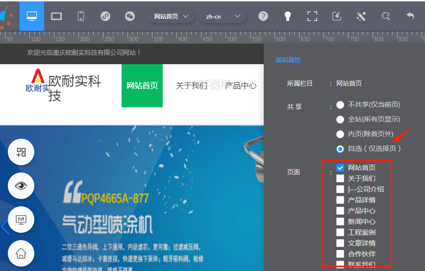Image resolution: width=425 pixels, height=271 pixels.
Task: Open the settings sliders round button
Action: point(21,220)
